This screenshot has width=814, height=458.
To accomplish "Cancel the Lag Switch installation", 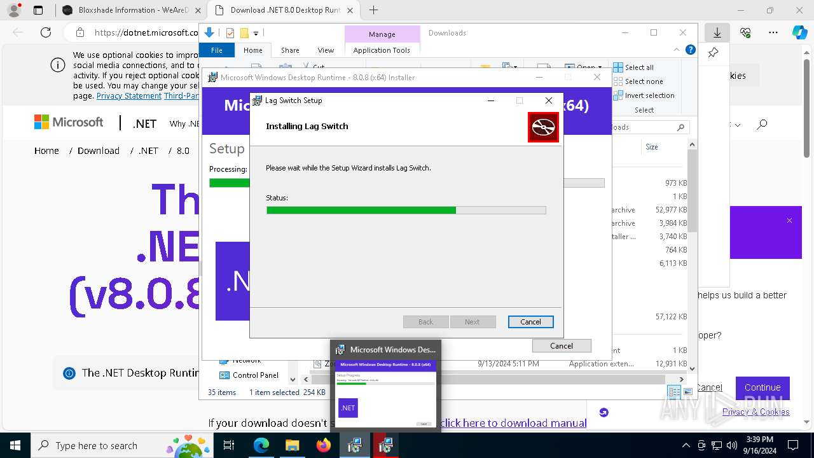I will (530, 322).
